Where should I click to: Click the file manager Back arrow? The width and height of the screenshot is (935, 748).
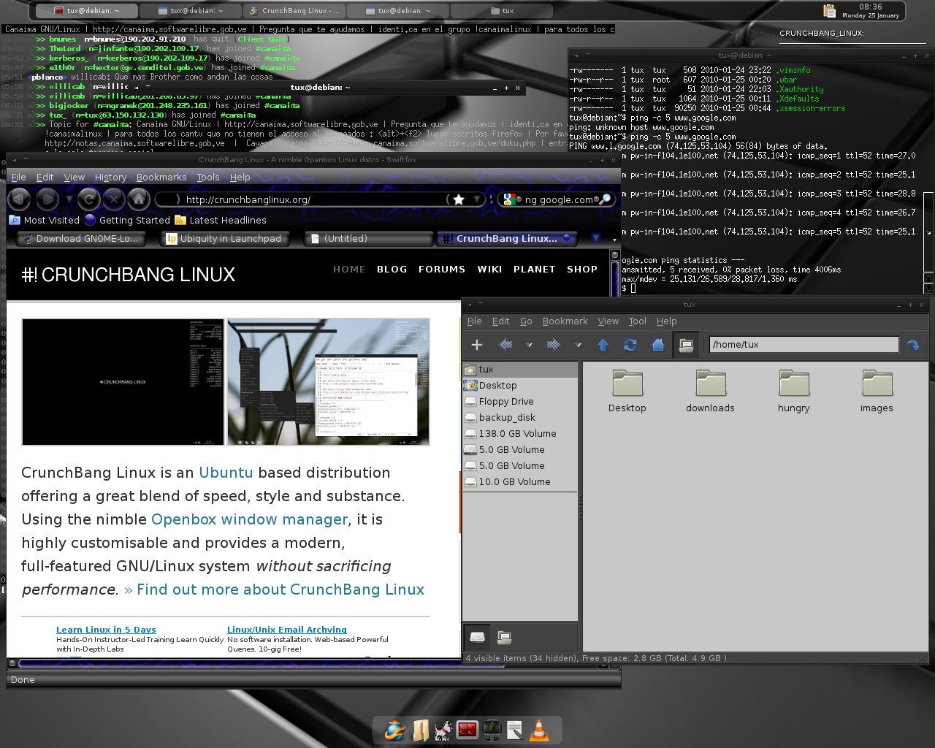click(505, 345)
